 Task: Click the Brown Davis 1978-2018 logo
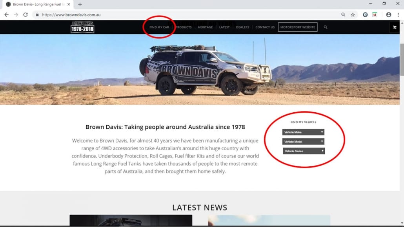pos(82,27)
